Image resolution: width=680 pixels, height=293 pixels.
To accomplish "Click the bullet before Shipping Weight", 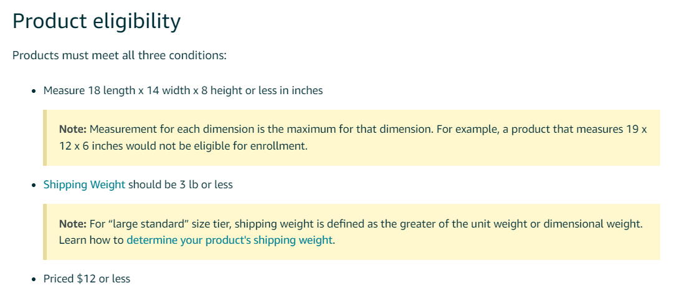I will (34, 185).
